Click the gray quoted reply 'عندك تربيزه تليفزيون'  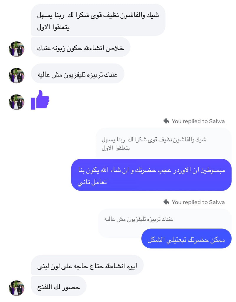click(x=165, y=219)
